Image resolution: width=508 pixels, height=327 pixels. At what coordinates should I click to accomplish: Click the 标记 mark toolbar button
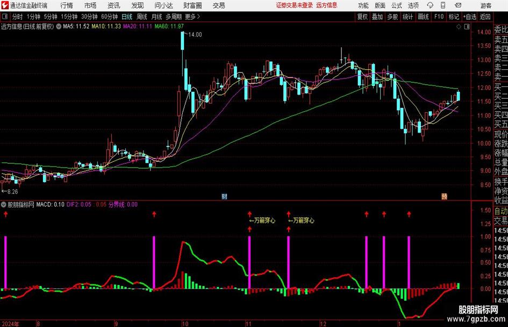[x=454, y=17]
